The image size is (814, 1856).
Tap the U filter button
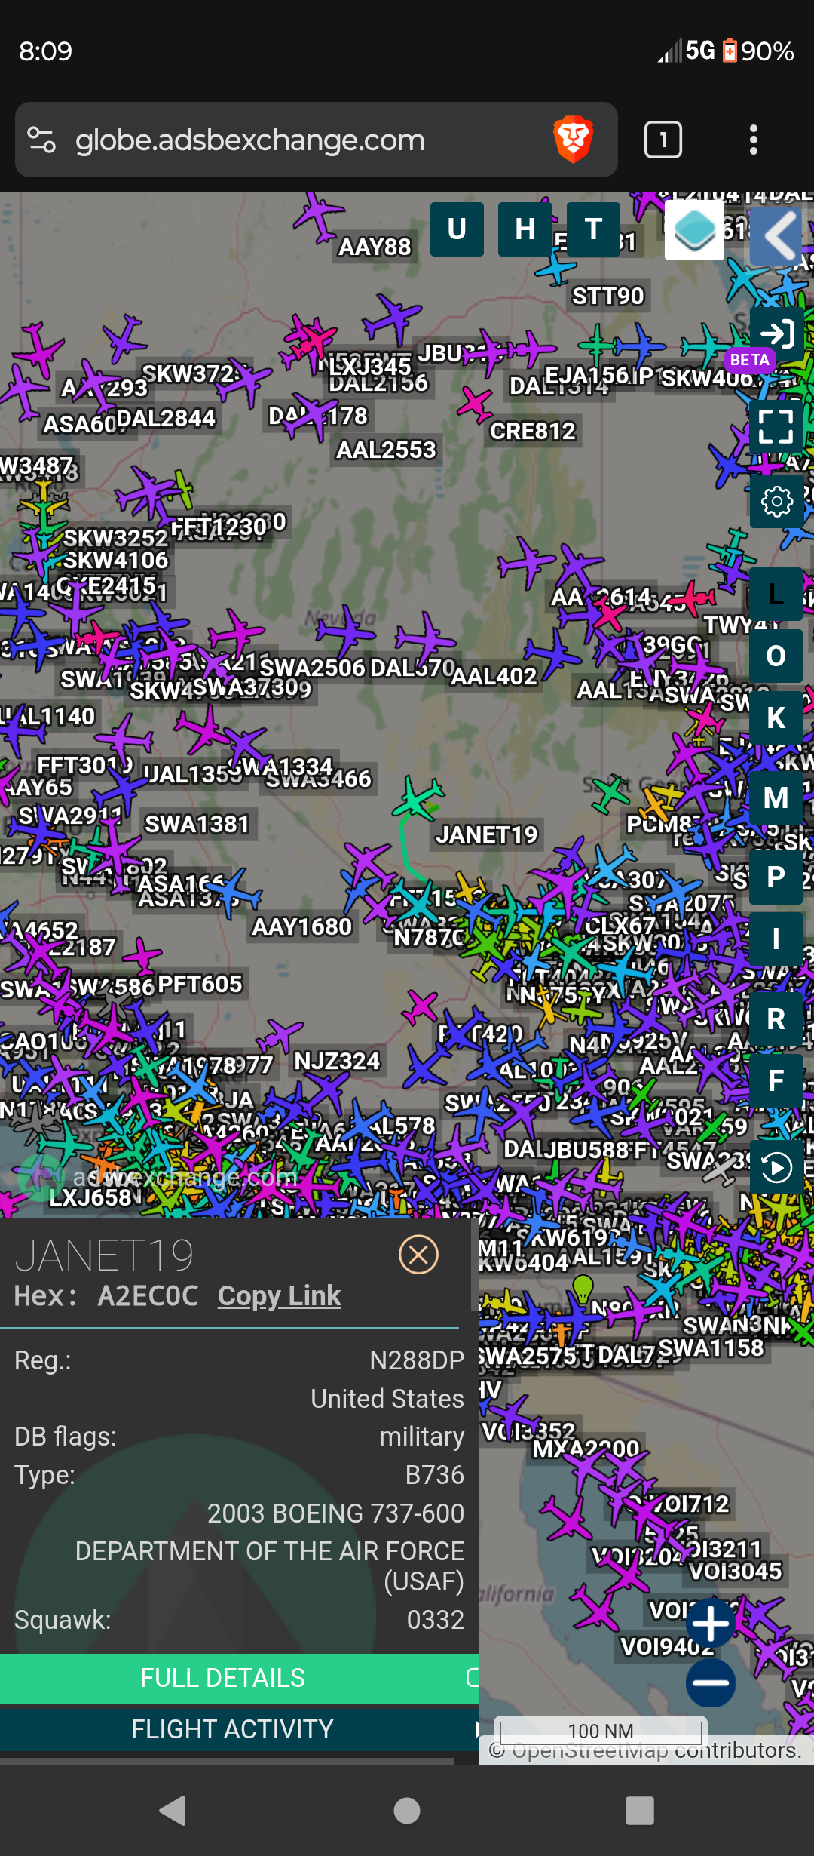click(x=457, y=229)
